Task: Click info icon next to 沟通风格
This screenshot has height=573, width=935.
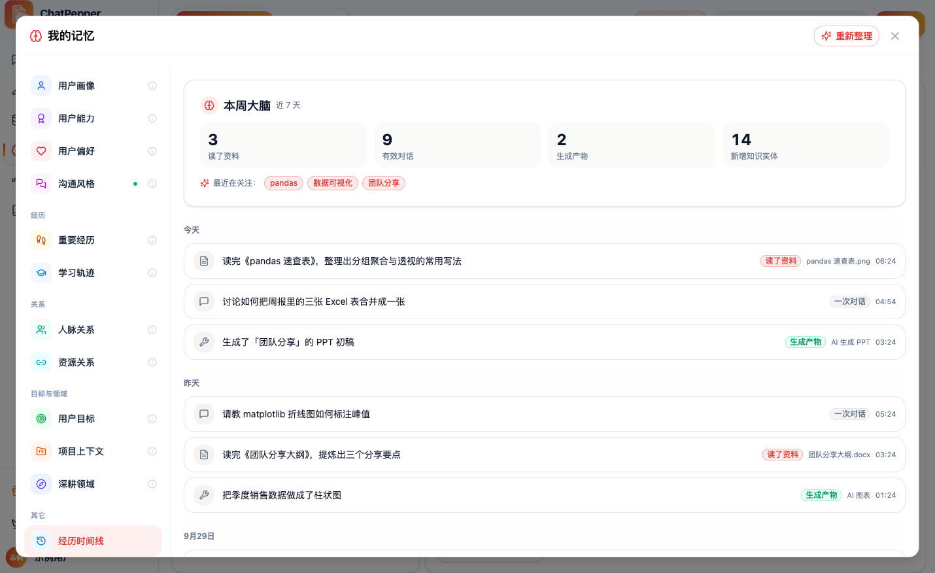Action: 152,184
